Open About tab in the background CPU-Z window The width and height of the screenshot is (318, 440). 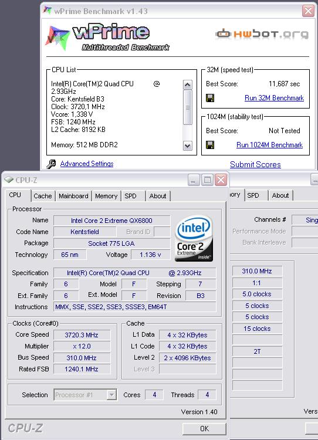click(280, 195)
